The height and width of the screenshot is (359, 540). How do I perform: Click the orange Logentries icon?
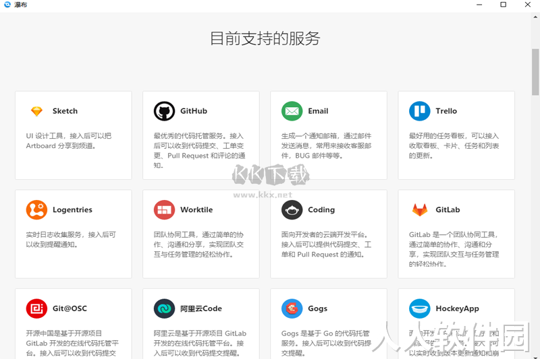pos(36,209)
